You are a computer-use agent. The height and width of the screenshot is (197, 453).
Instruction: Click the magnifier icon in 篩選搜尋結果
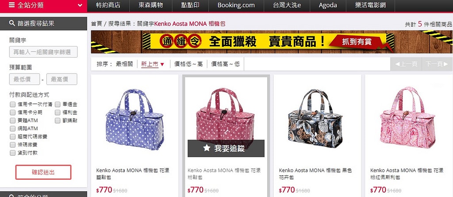(x=12, y=23)
